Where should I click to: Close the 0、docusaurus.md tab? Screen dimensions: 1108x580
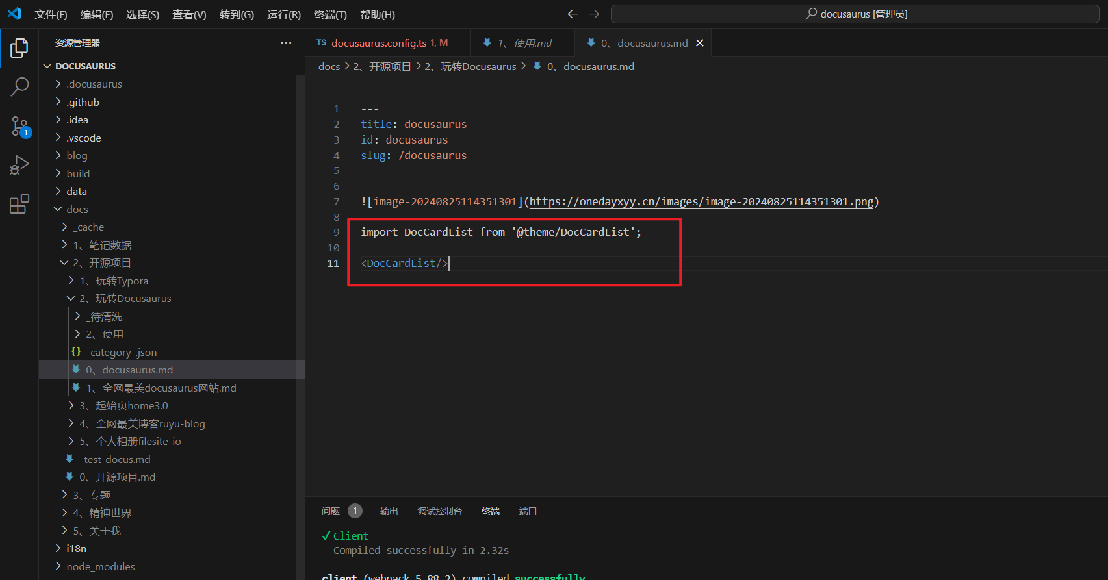tap(700, 43)
